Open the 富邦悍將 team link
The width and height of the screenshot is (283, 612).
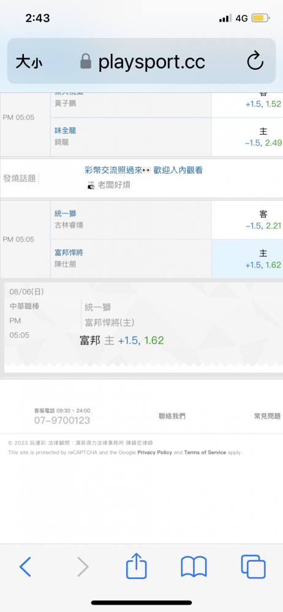(69, 253)
